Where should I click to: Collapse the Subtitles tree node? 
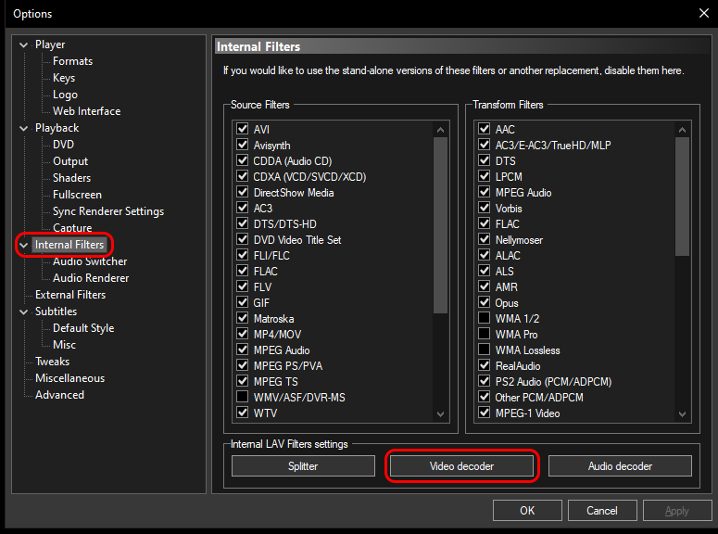click(x=24, y=311)
